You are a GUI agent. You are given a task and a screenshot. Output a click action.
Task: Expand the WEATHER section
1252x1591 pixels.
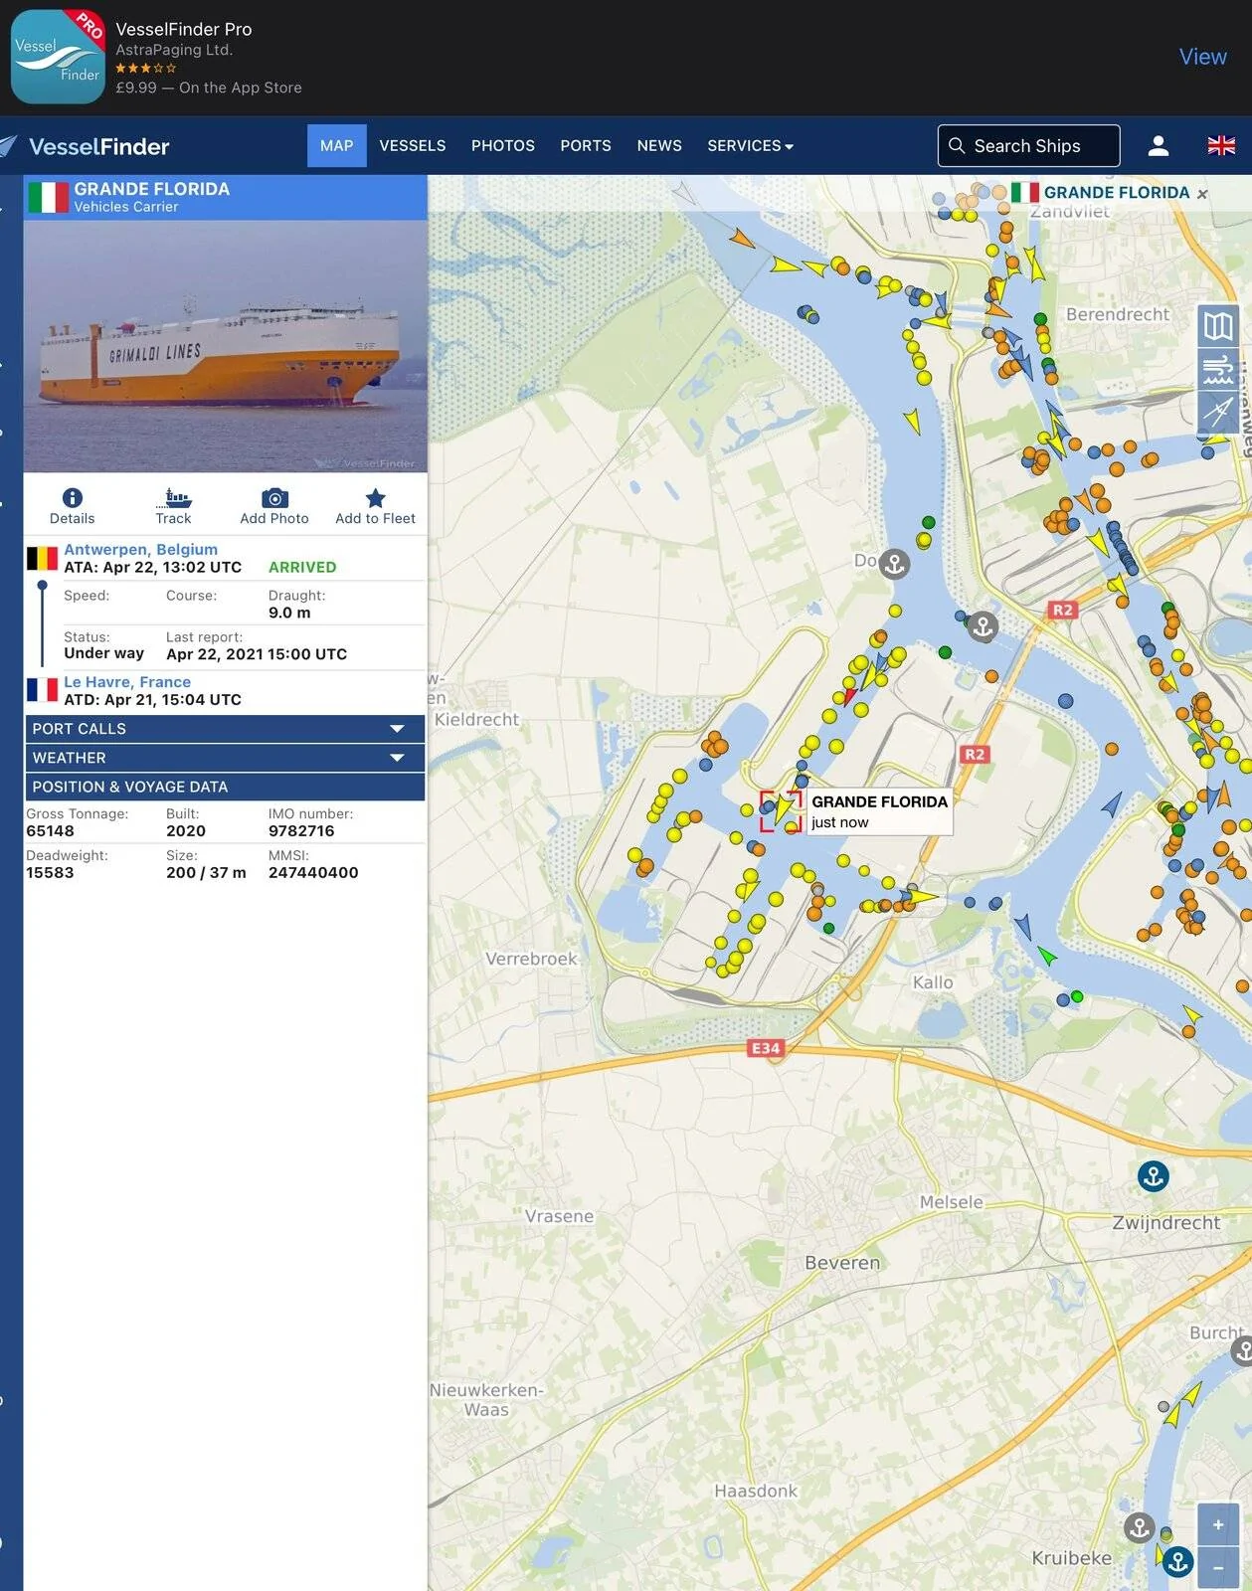click(x=226, y=758)
